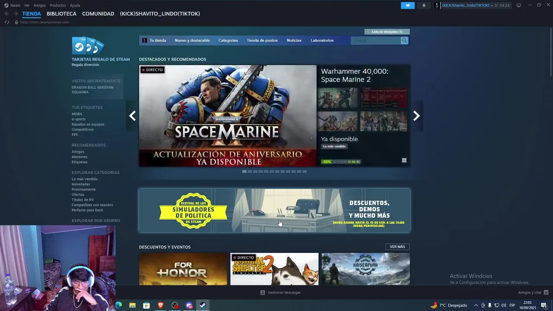
Task: Click the Windows platform icon on Space Marine
Action: [404, 160]
